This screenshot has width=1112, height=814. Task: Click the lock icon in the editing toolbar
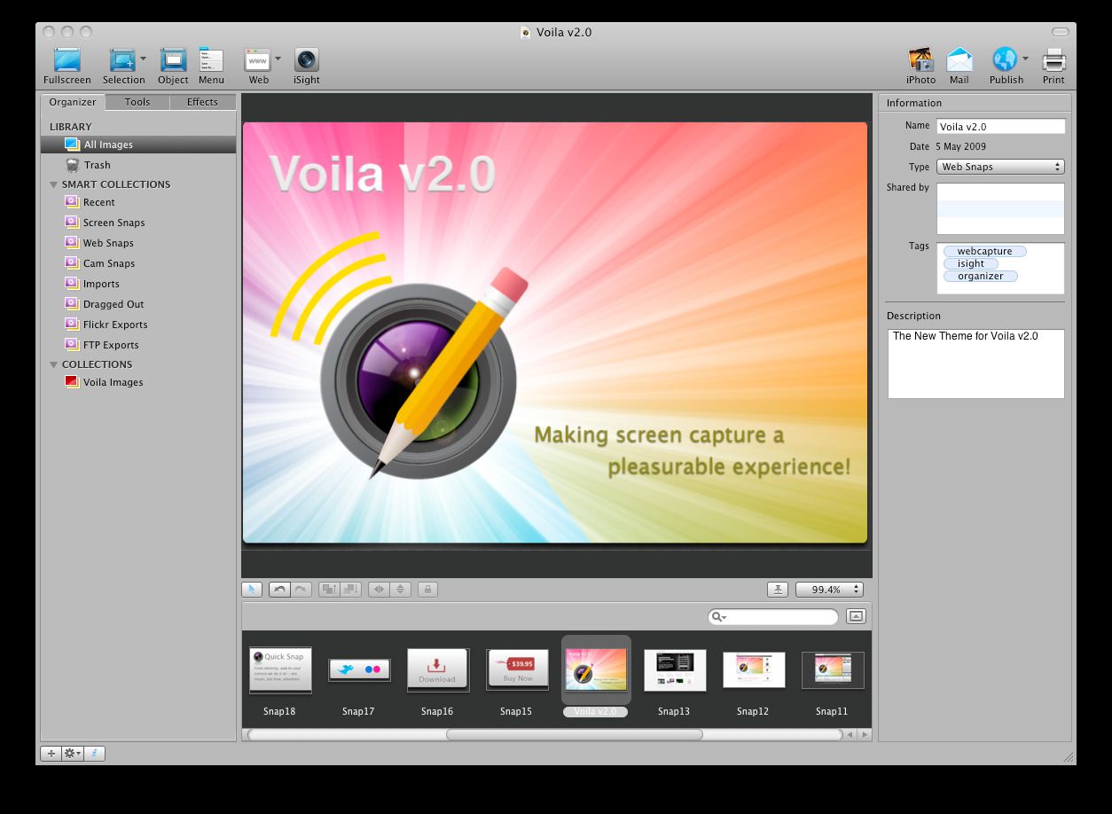(427, 589)
